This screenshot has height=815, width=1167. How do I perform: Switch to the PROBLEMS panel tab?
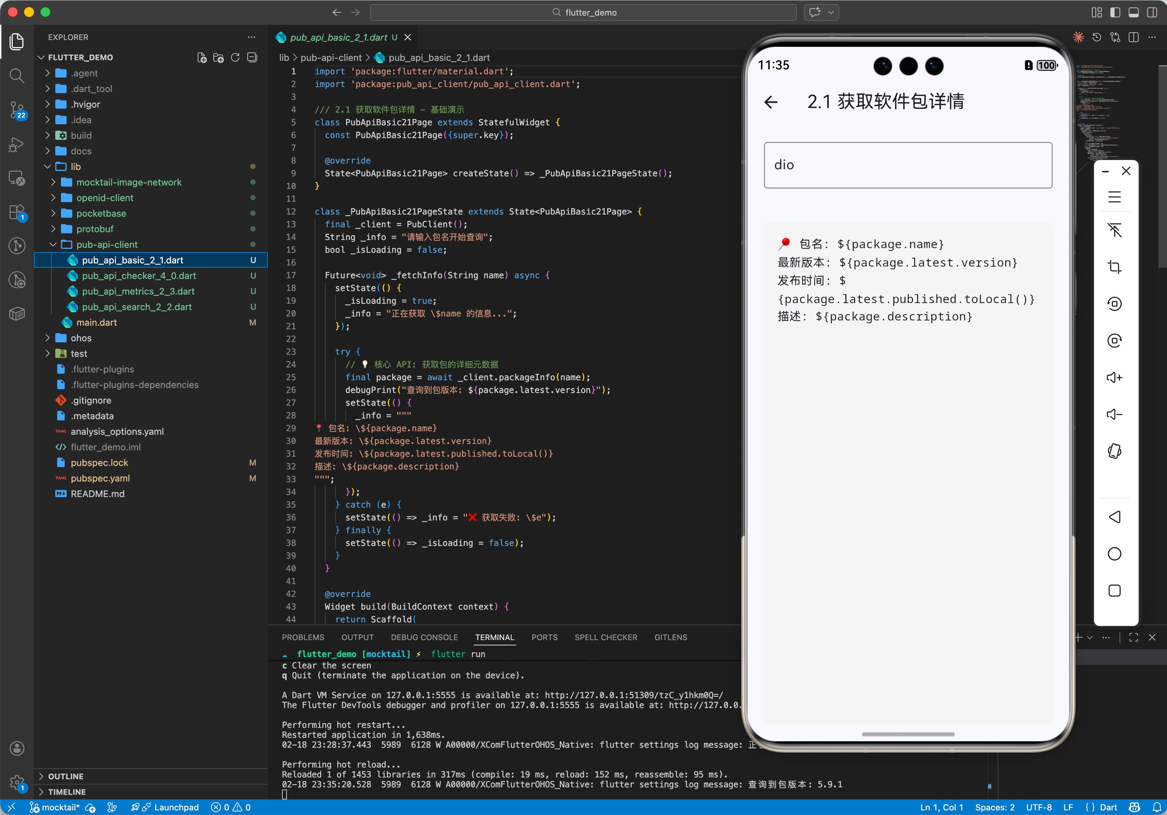tap(303, 637)
